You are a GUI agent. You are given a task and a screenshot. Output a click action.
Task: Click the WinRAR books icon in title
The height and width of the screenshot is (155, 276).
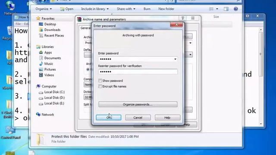[x=79, y=19]
